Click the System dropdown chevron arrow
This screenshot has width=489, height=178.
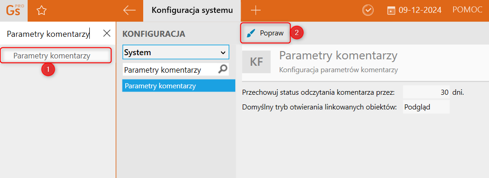[x=223, y=53]
